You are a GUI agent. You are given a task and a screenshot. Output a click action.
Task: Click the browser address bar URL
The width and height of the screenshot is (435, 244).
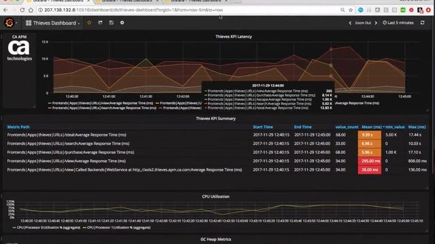pos(133,10)
